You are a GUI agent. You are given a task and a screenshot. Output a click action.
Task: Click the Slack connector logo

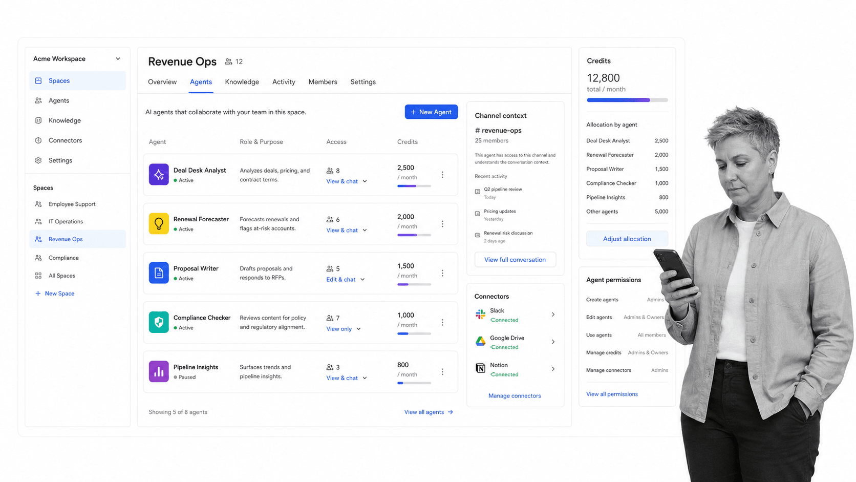(x=480, y=315)
